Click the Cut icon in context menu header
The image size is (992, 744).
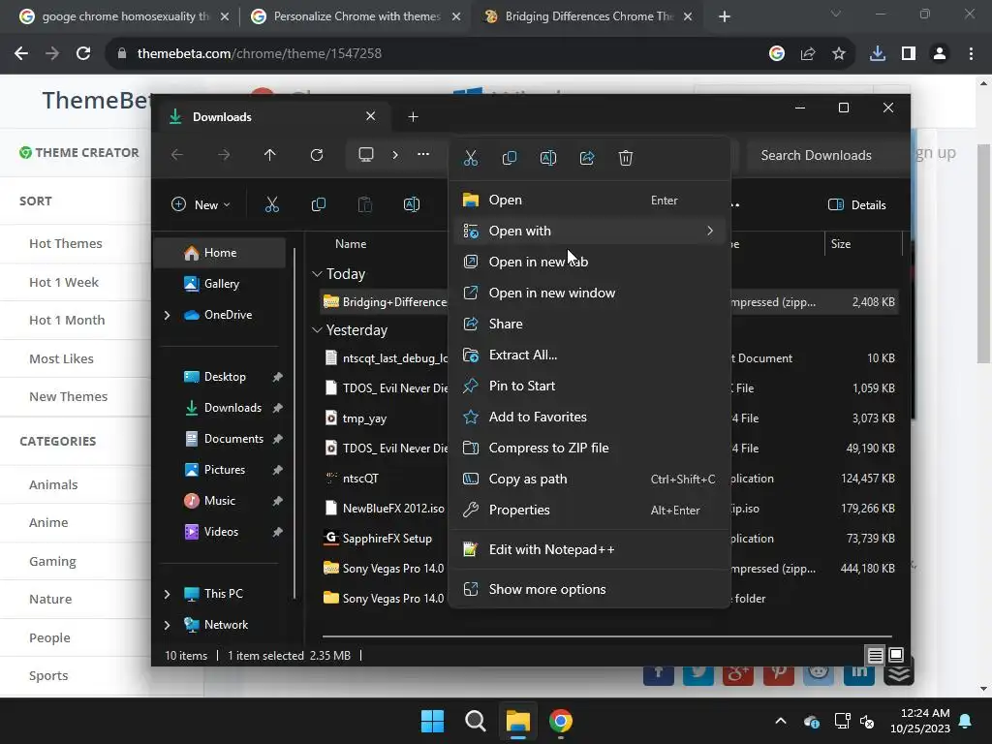coord(470,158)
